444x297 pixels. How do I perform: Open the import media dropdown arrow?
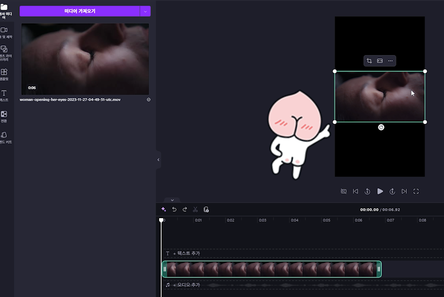point(145,12)
